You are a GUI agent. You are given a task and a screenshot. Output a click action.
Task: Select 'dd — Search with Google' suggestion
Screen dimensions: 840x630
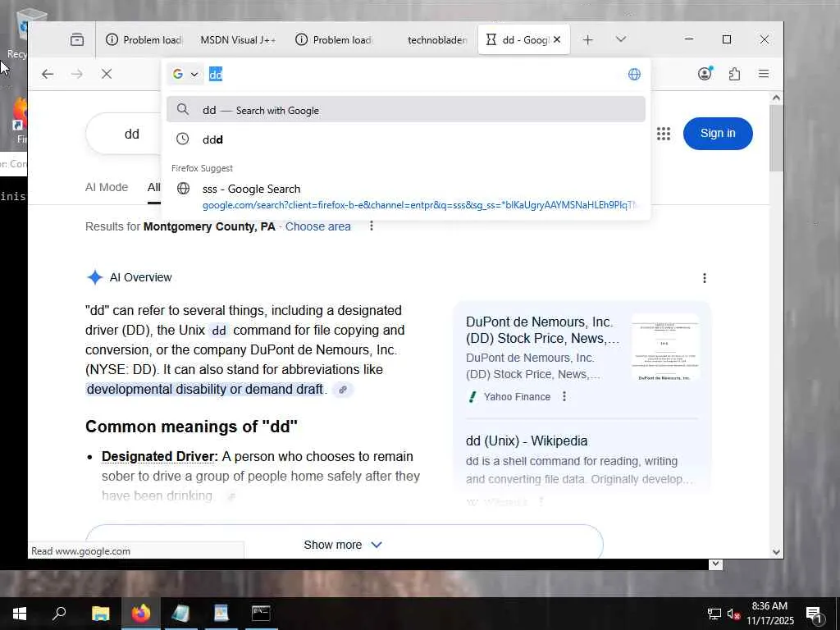tap(405, 110)
